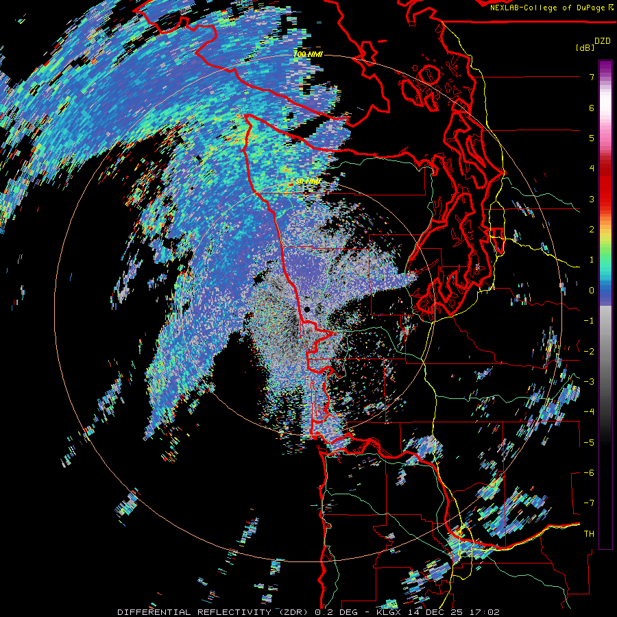Click the -2 value on color scale
The height and width of the screenshot is (617, 617).
pos(589,351)
